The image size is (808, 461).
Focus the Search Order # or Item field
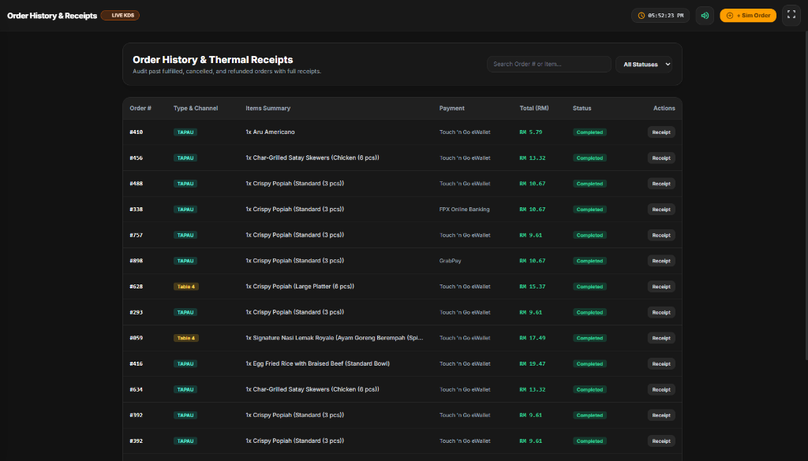tap(549, 65)
